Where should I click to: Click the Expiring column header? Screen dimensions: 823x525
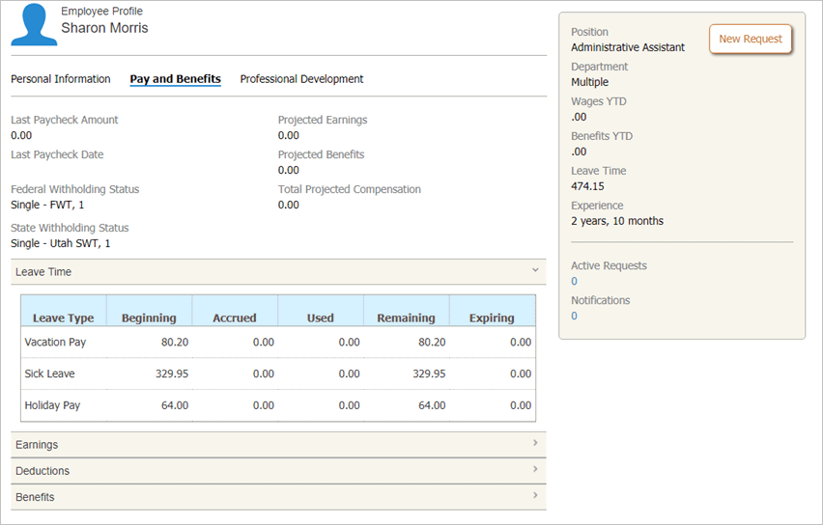point(492,318)
